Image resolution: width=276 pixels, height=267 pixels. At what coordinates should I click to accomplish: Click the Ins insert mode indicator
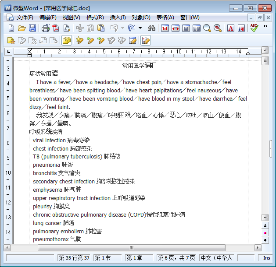266,258
